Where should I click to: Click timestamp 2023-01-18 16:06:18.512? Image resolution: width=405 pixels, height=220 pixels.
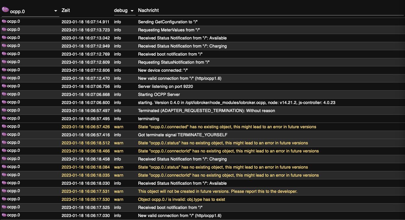click(86, 143)
